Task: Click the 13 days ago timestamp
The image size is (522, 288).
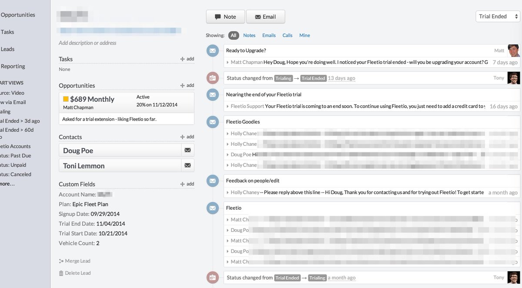Action: [341, 78]
